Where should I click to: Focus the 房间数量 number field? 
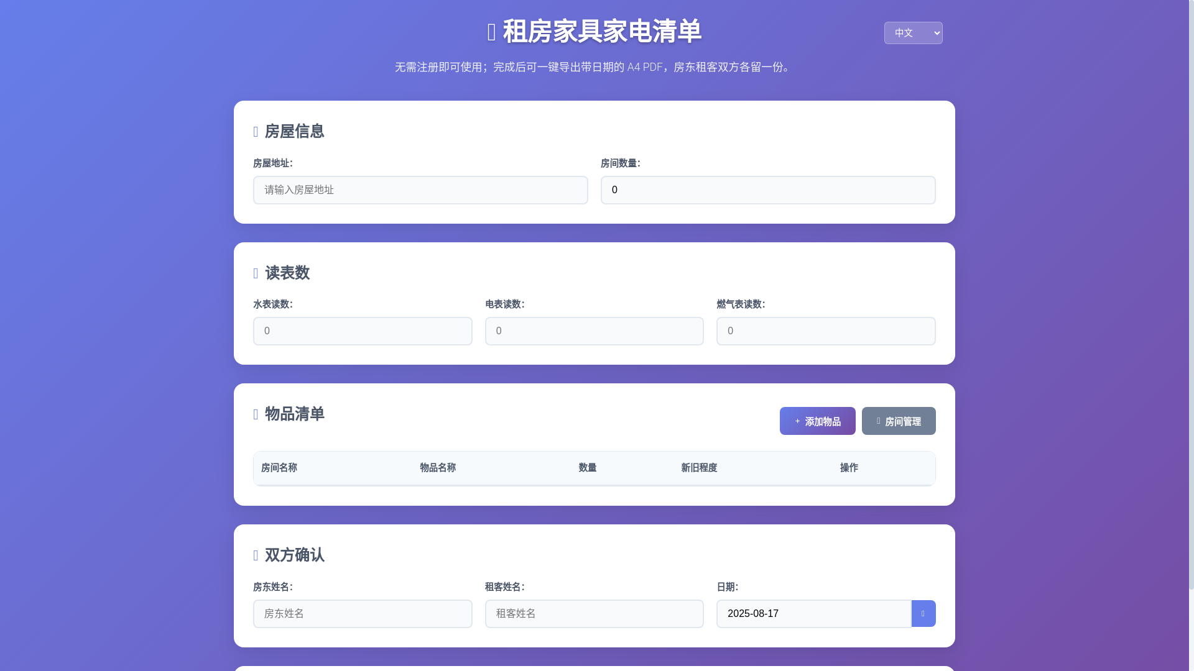click(x=768, y=190)
